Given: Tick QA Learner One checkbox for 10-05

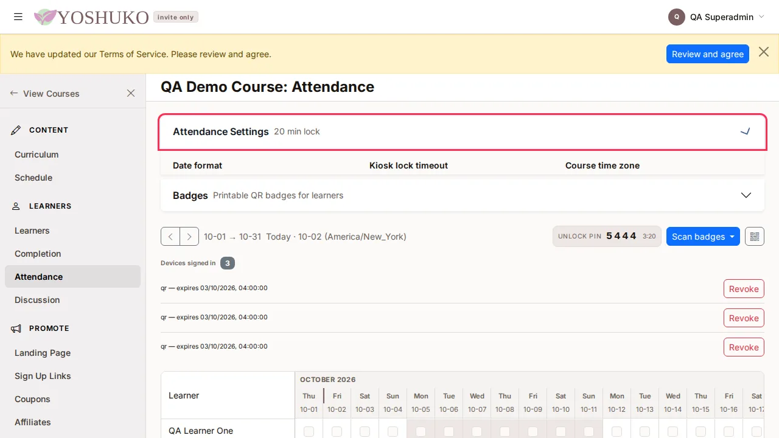Looking at the screenshot, I should 421,431.
